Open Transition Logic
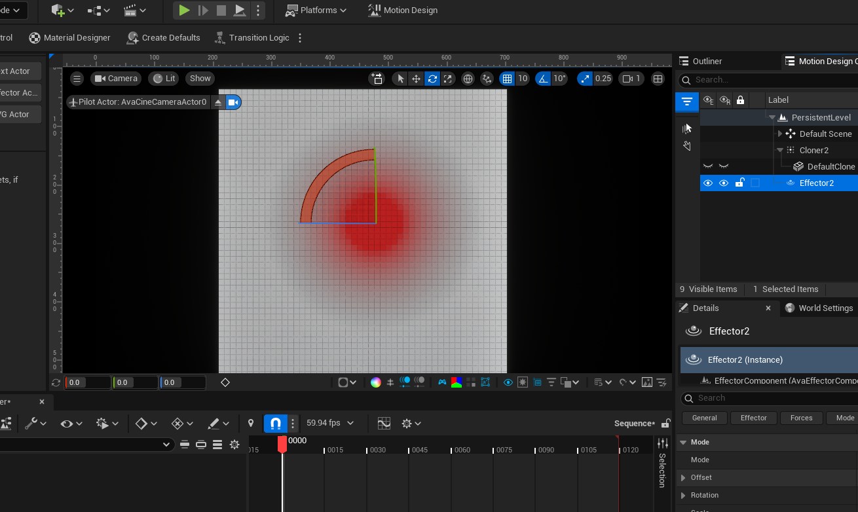Screen dimensions: 858x512 tap(252, 37)
